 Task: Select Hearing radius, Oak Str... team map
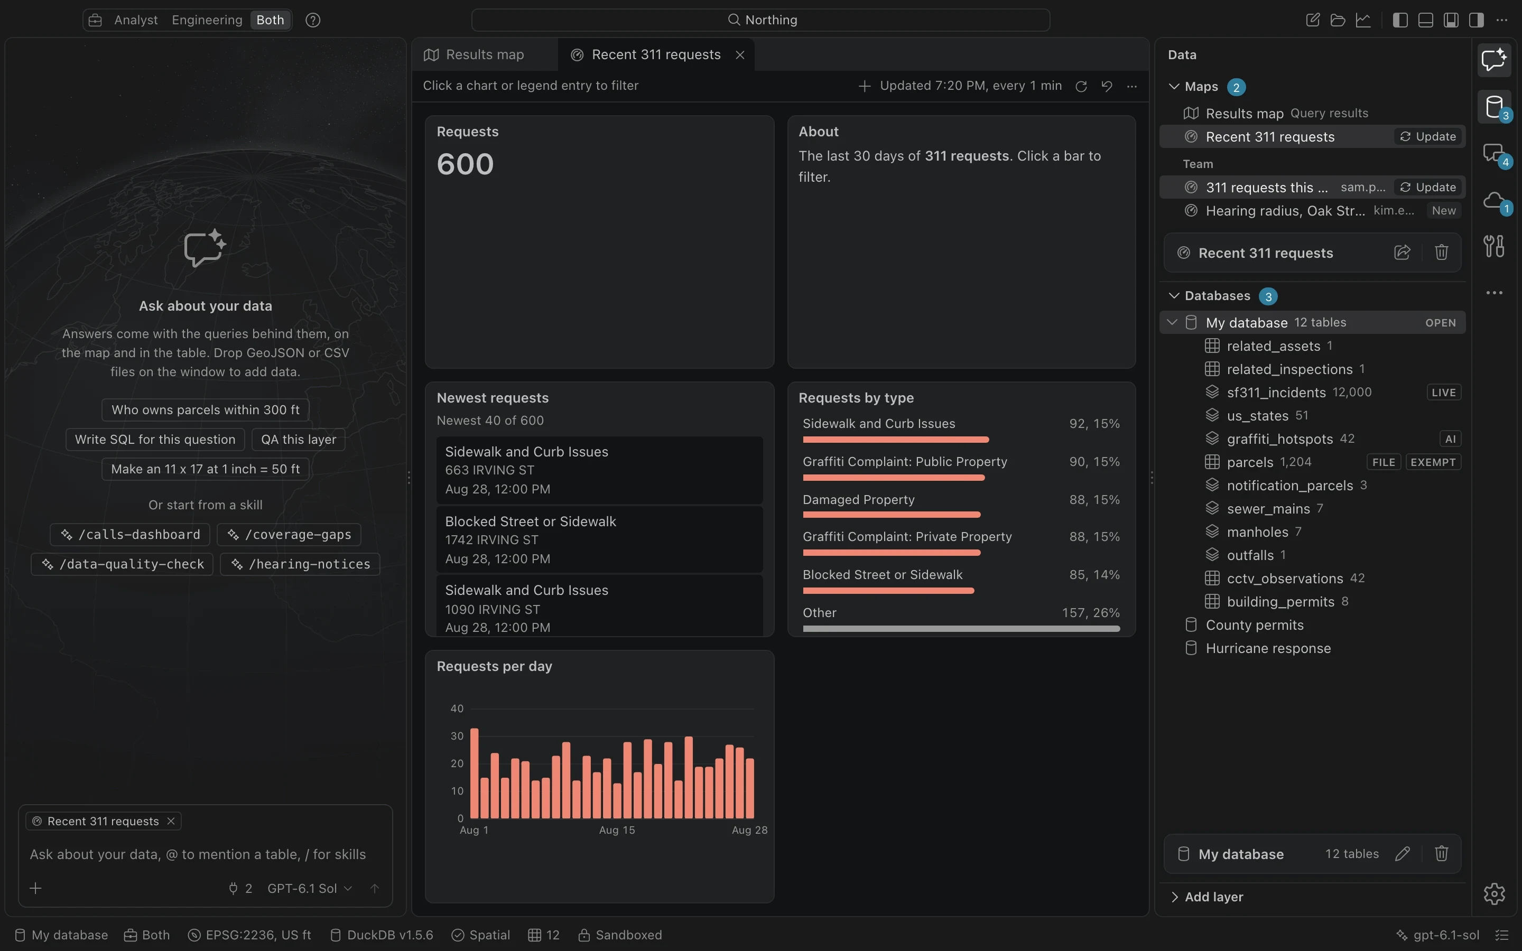(1312, 210)
